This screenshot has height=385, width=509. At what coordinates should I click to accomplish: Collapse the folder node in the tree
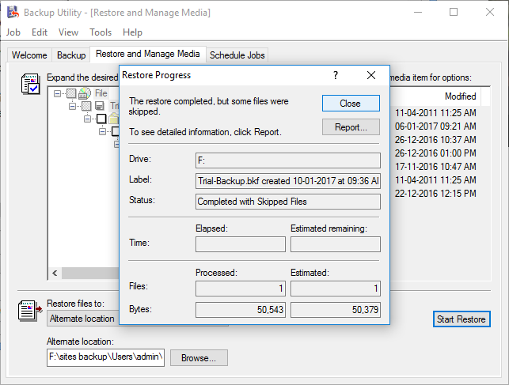coord(87,119)
